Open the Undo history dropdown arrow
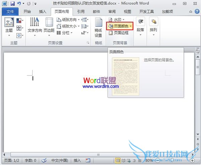 pos(23,3)
